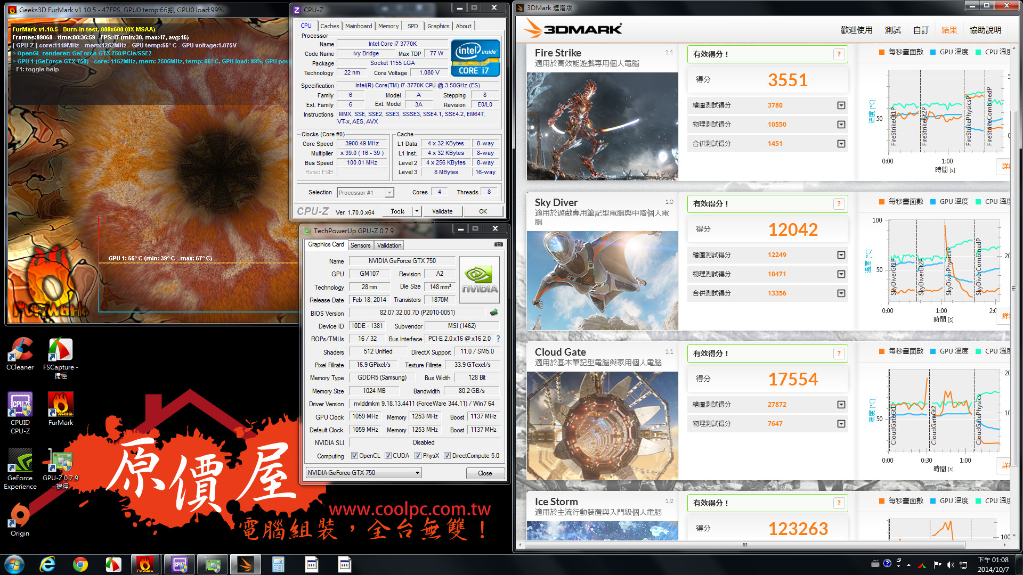This screenshot has height=575, width=1023.
Task: Click the Windows Start button
Action: click(x=14, y=564)
